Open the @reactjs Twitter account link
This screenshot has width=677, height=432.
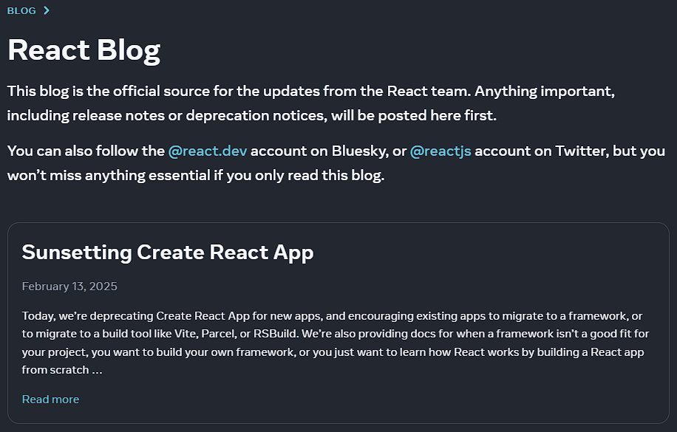coord(440,151)
